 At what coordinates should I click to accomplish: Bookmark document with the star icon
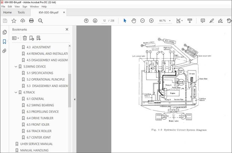(x=14, y=21)
